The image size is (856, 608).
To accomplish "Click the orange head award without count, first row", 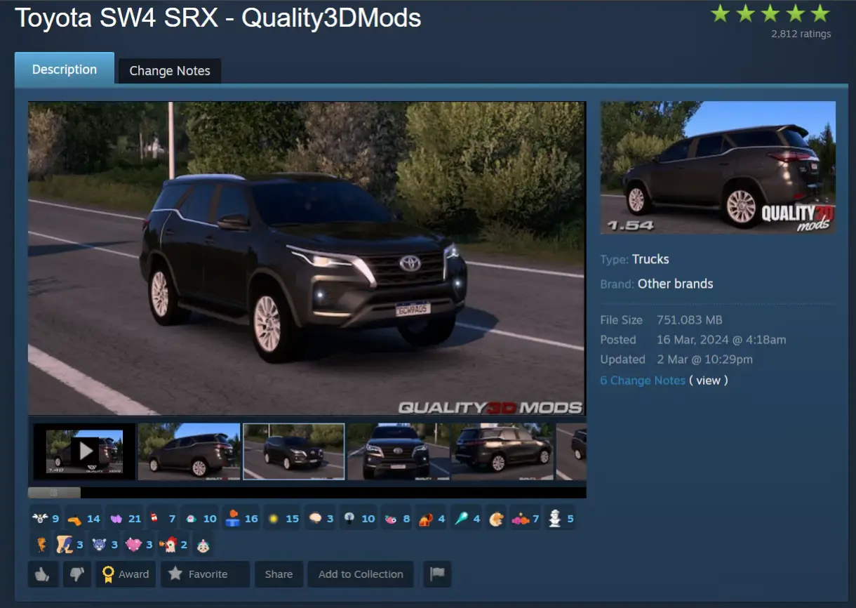I will [x=496, y=519].
